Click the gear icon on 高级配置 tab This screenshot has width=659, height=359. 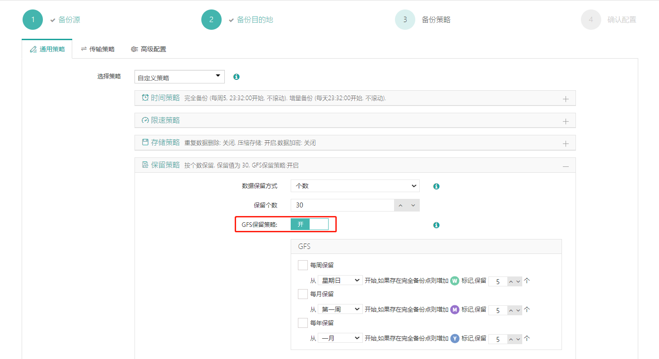135,49
